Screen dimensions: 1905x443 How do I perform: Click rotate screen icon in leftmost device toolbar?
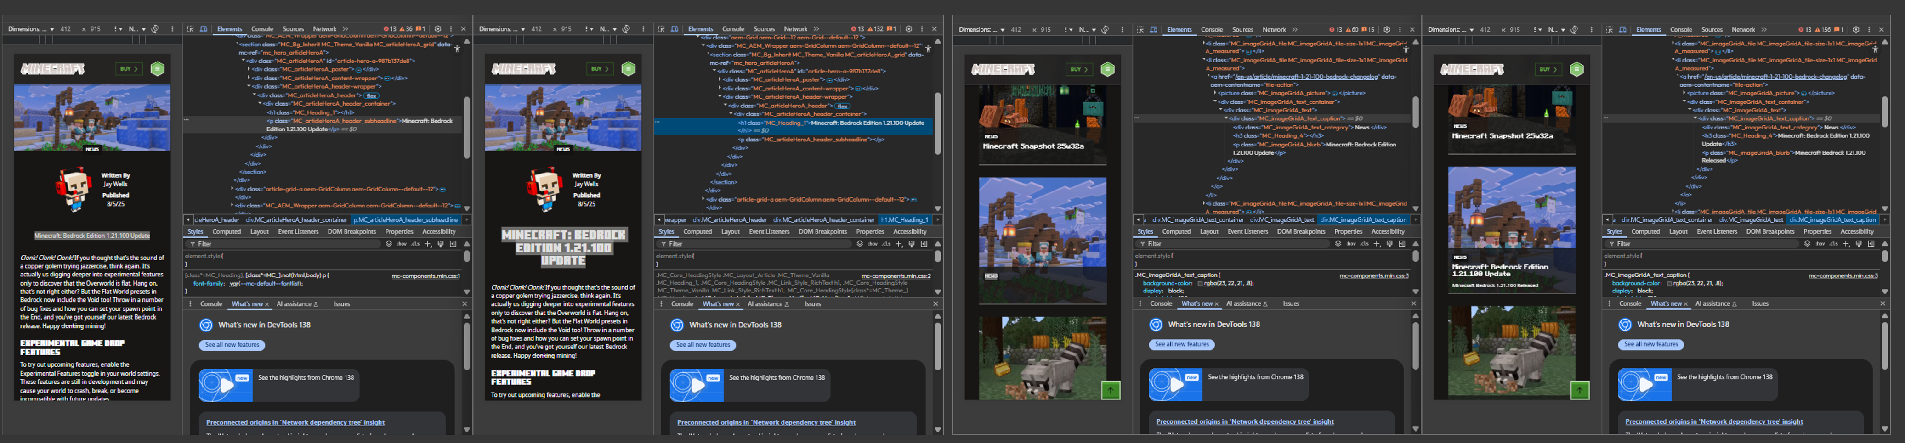[155, 29]
